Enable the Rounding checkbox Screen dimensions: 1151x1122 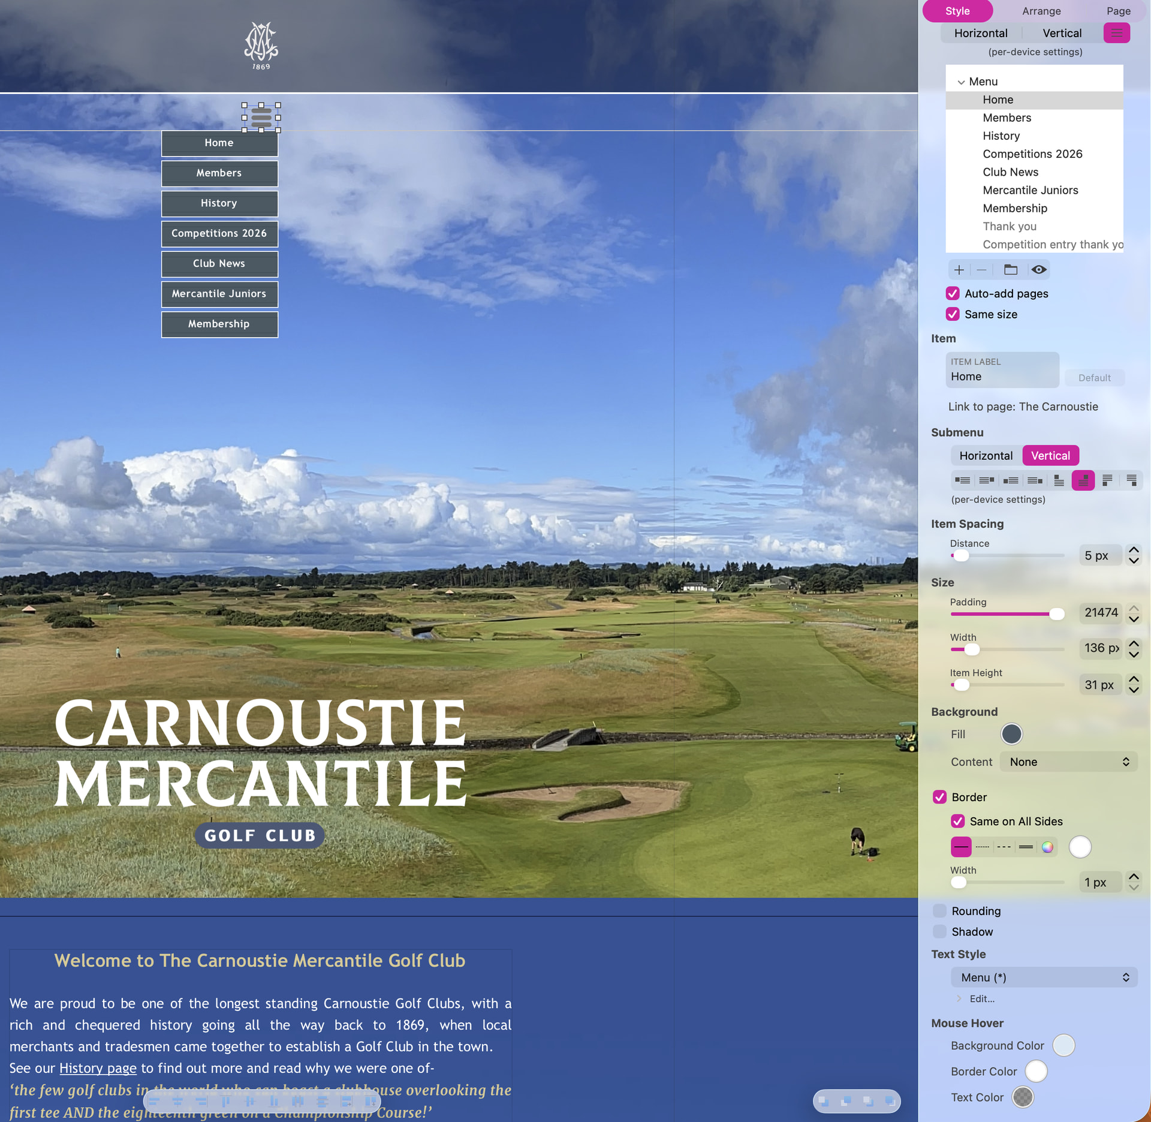(x=939, y=911)
